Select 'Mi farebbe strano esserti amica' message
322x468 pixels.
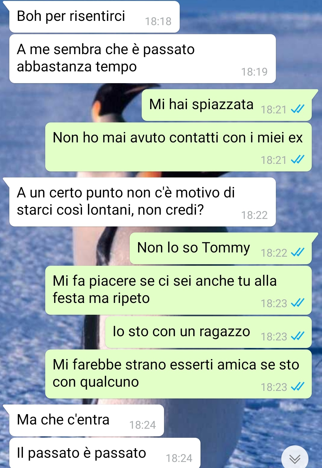coord(178,374)
